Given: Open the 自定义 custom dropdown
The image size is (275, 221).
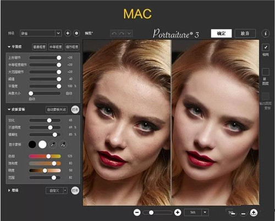Looking at the screenshot, I should coord(57,191).
